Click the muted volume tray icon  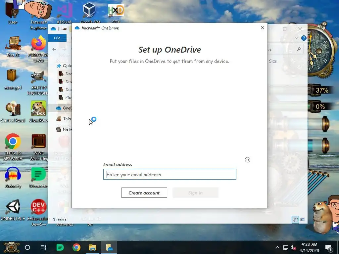(293, 247)
